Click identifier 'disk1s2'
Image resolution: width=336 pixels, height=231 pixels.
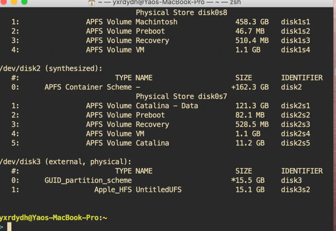point(296,31)
